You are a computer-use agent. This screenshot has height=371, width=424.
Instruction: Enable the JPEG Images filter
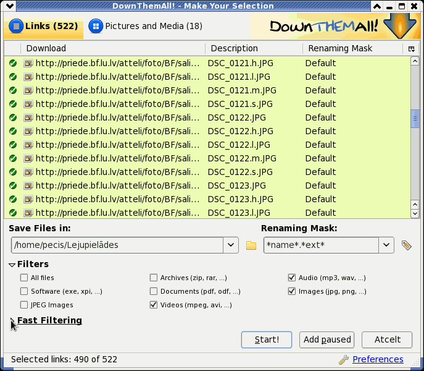(x=24, y=305)
